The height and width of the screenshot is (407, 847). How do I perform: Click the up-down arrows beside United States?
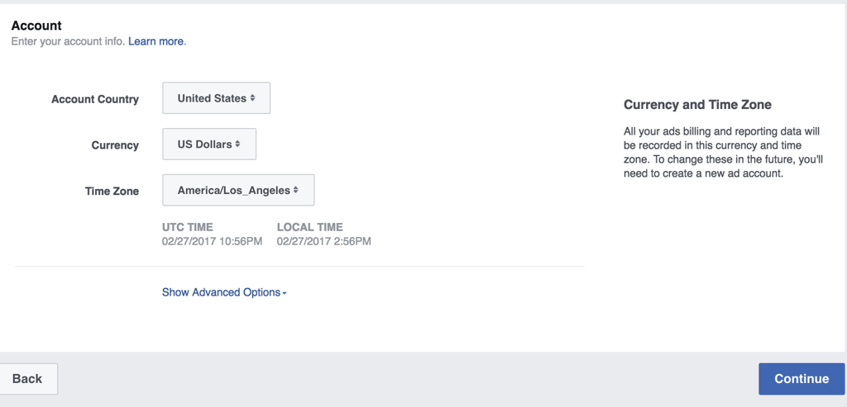pos(252,98)
